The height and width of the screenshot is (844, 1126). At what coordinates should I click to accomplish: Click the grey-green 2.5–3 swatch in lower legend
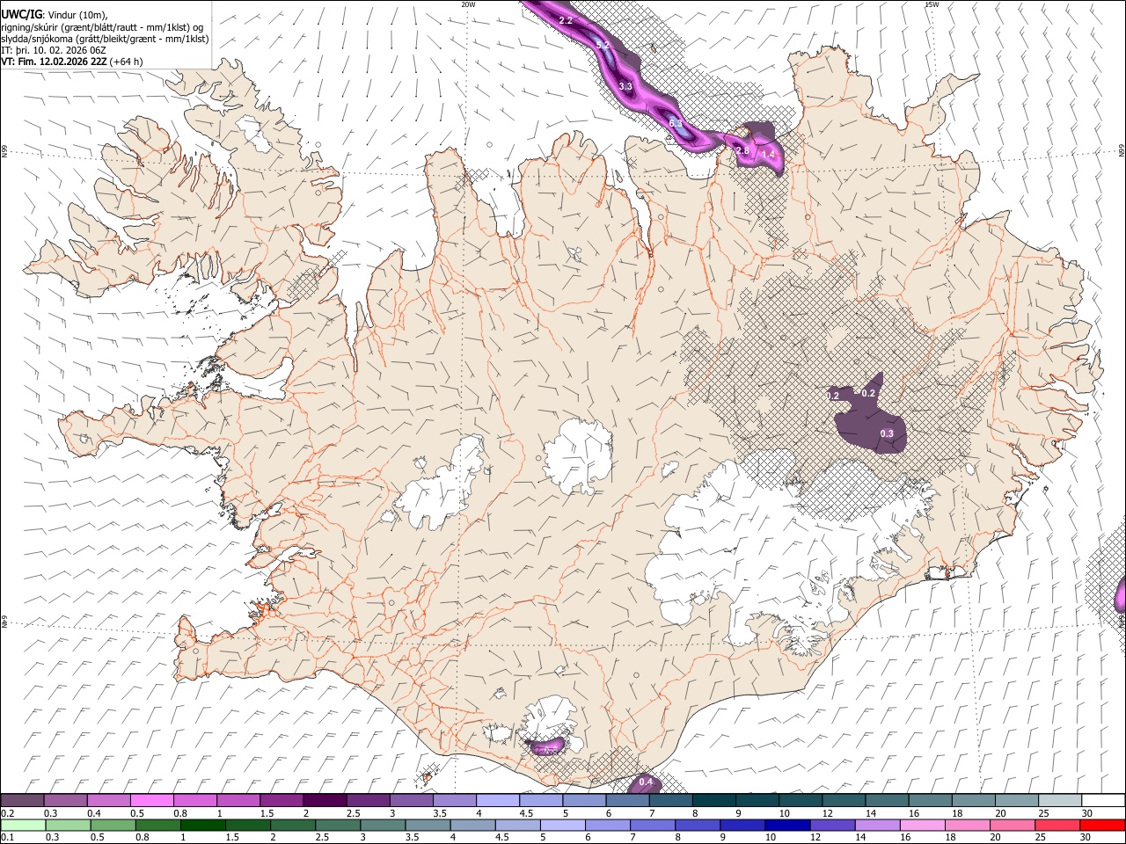pyautogui.click(x=339, y=825)
